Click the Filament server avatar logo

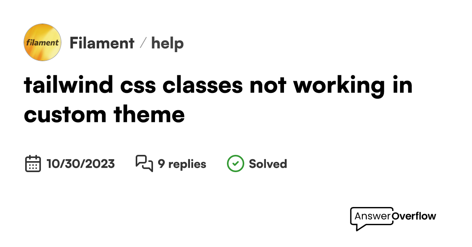42,42
